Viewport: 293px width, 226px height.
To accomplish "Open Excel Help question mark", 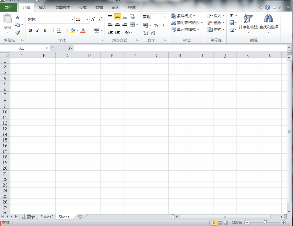I will tap(268, 7).
